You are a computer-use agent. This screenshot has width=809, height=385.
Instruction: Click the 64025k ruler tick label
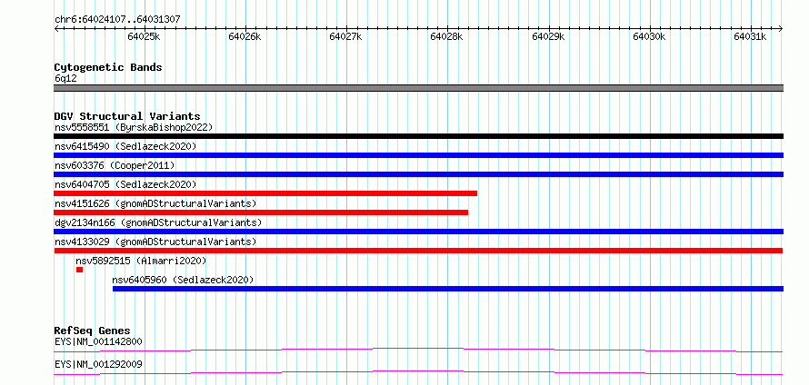(144, 36)
